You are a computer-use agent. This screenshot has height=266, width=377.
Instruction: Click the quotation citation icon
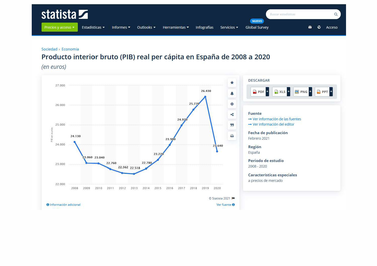232,125
